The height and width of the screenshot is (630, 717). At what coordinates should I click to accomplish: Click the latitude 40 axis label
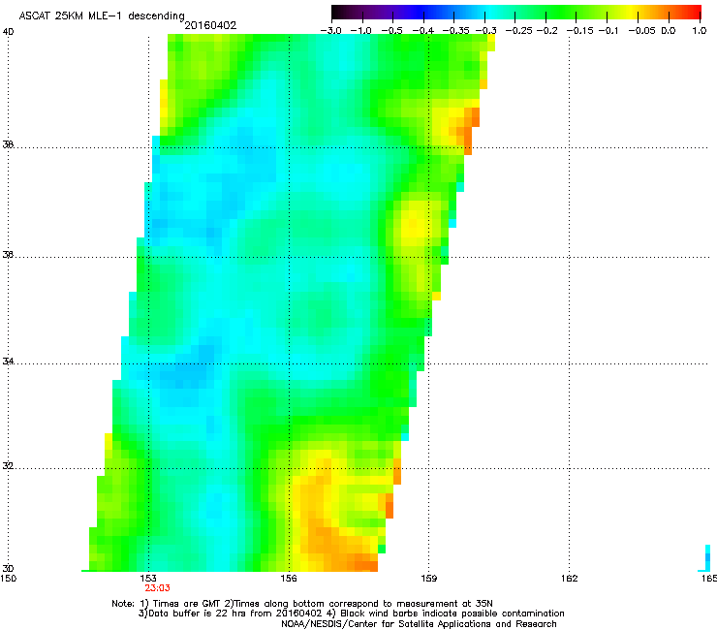(x=8, y=32)
